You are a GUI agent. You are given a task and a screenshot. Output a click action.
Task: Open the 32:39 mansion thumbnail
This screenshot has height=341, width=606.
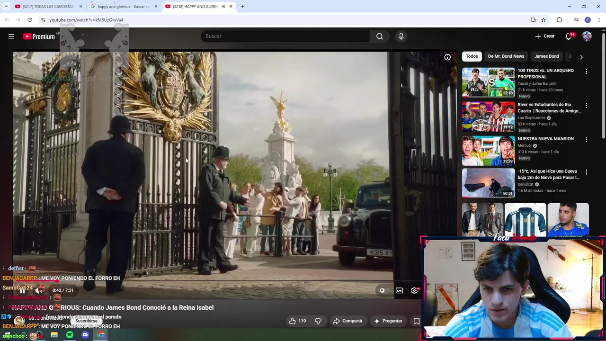point(488,151)
